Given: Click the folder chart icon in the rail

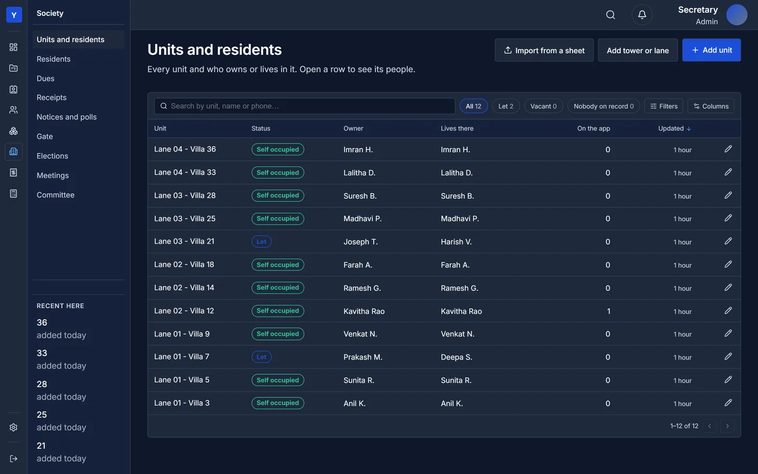Looking at the screenshot, I should coord(14,68).
